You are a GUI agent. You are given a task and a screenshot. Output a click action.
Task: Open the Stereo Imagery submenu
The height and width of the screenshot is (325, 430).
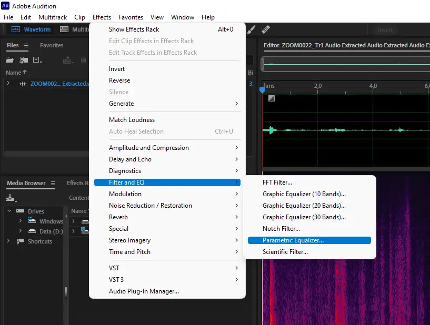tap(167, 240)
